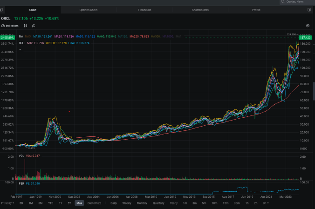The height and width of the screenshot is (209, 315).
Task: Click the MA60: 113.046 legend value
Action: point(106,36)
